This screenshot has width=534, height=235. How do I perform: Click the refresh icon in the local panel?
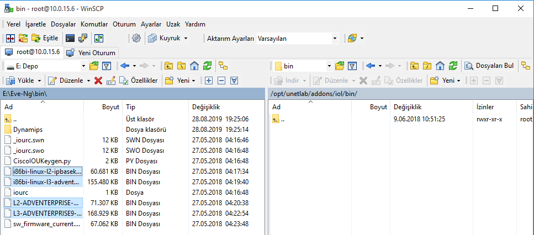[207, 66]
